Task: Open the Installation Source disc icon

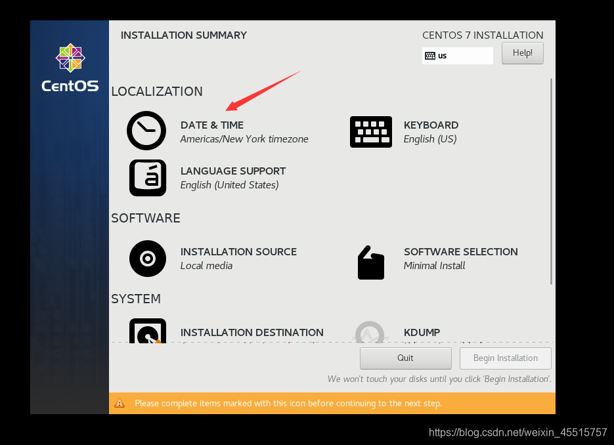Action: pyautogui.click(x=148, y=259)
